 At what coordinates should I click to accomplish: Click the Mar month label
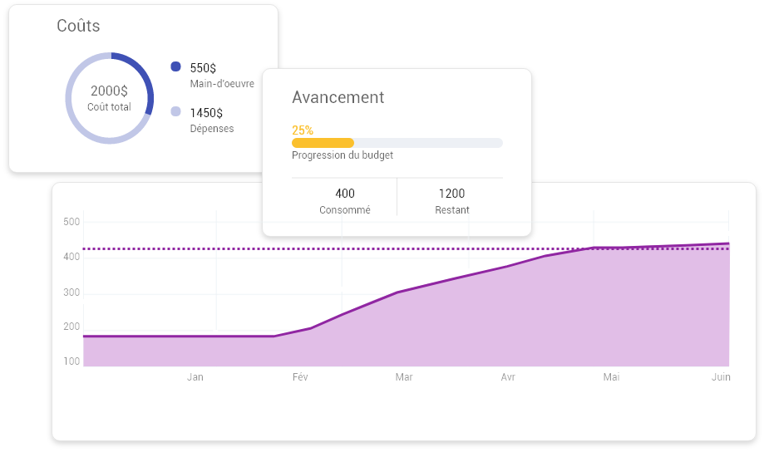404,377
